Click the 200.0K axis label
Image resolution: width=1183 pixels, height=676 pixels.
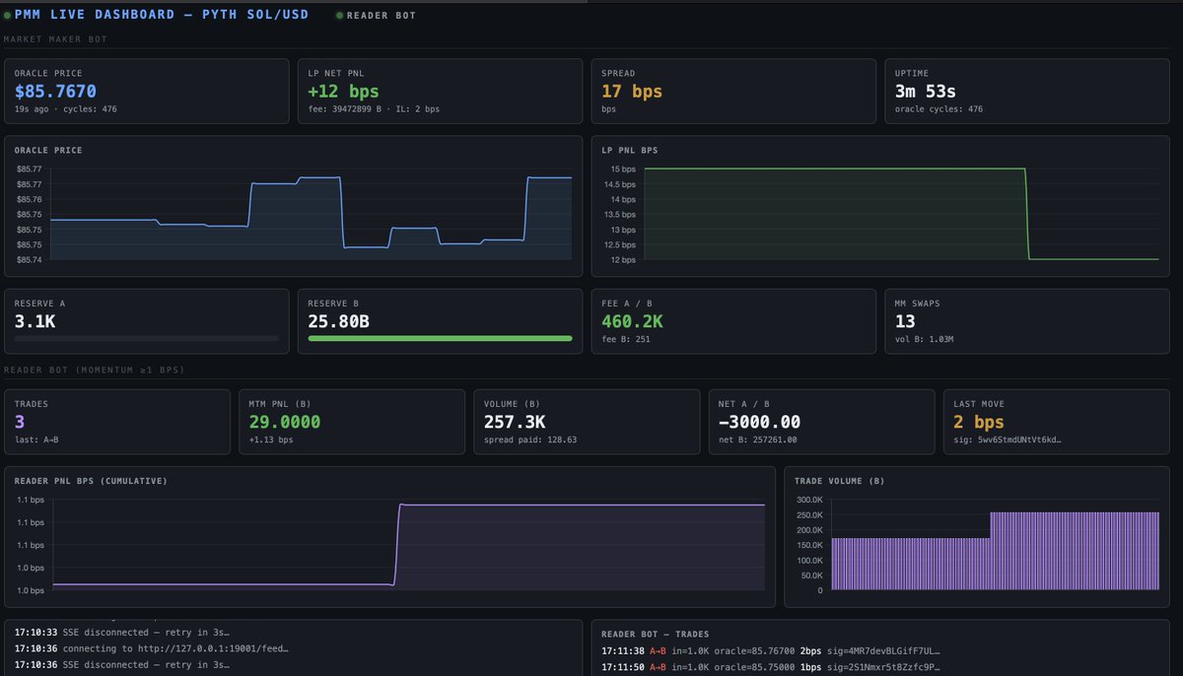click(x=808, y=529)
